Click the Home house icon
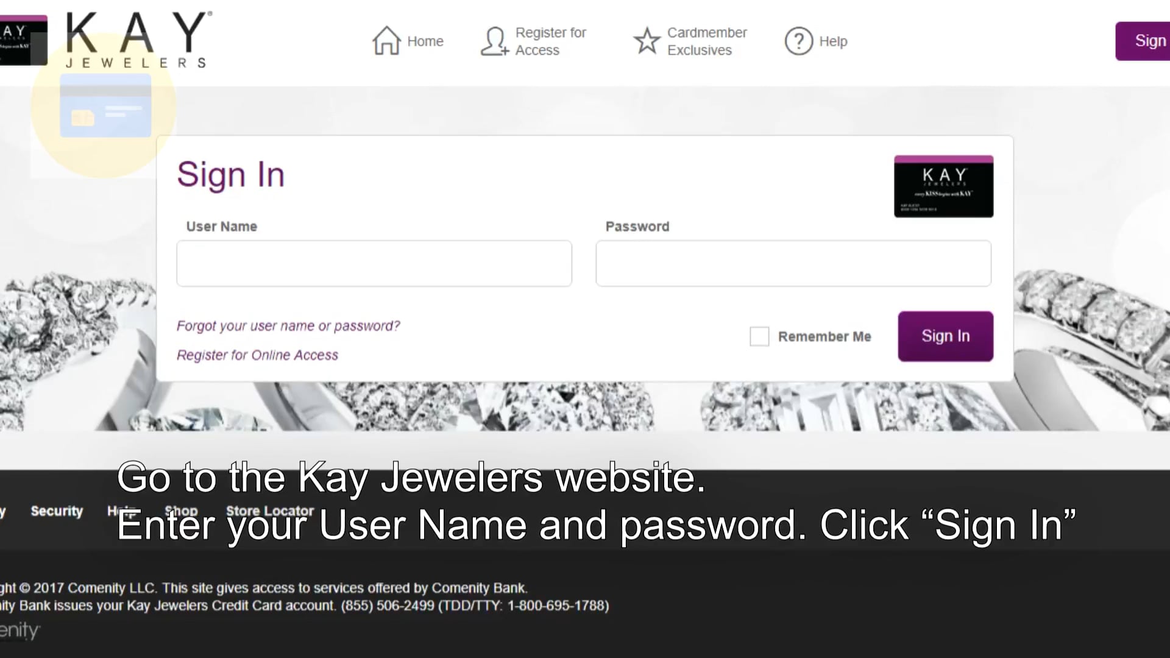This screenshot has height=658, width=1170. tap(386, 41)
